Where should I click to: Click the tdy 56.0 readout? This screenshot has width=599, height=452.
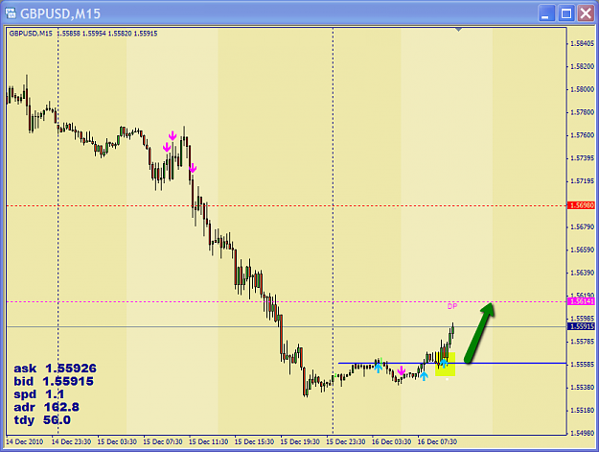(42, 420)
